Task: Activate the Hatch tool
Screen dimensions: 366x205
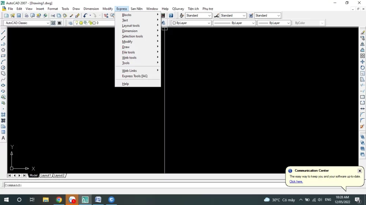Action: 3,115
